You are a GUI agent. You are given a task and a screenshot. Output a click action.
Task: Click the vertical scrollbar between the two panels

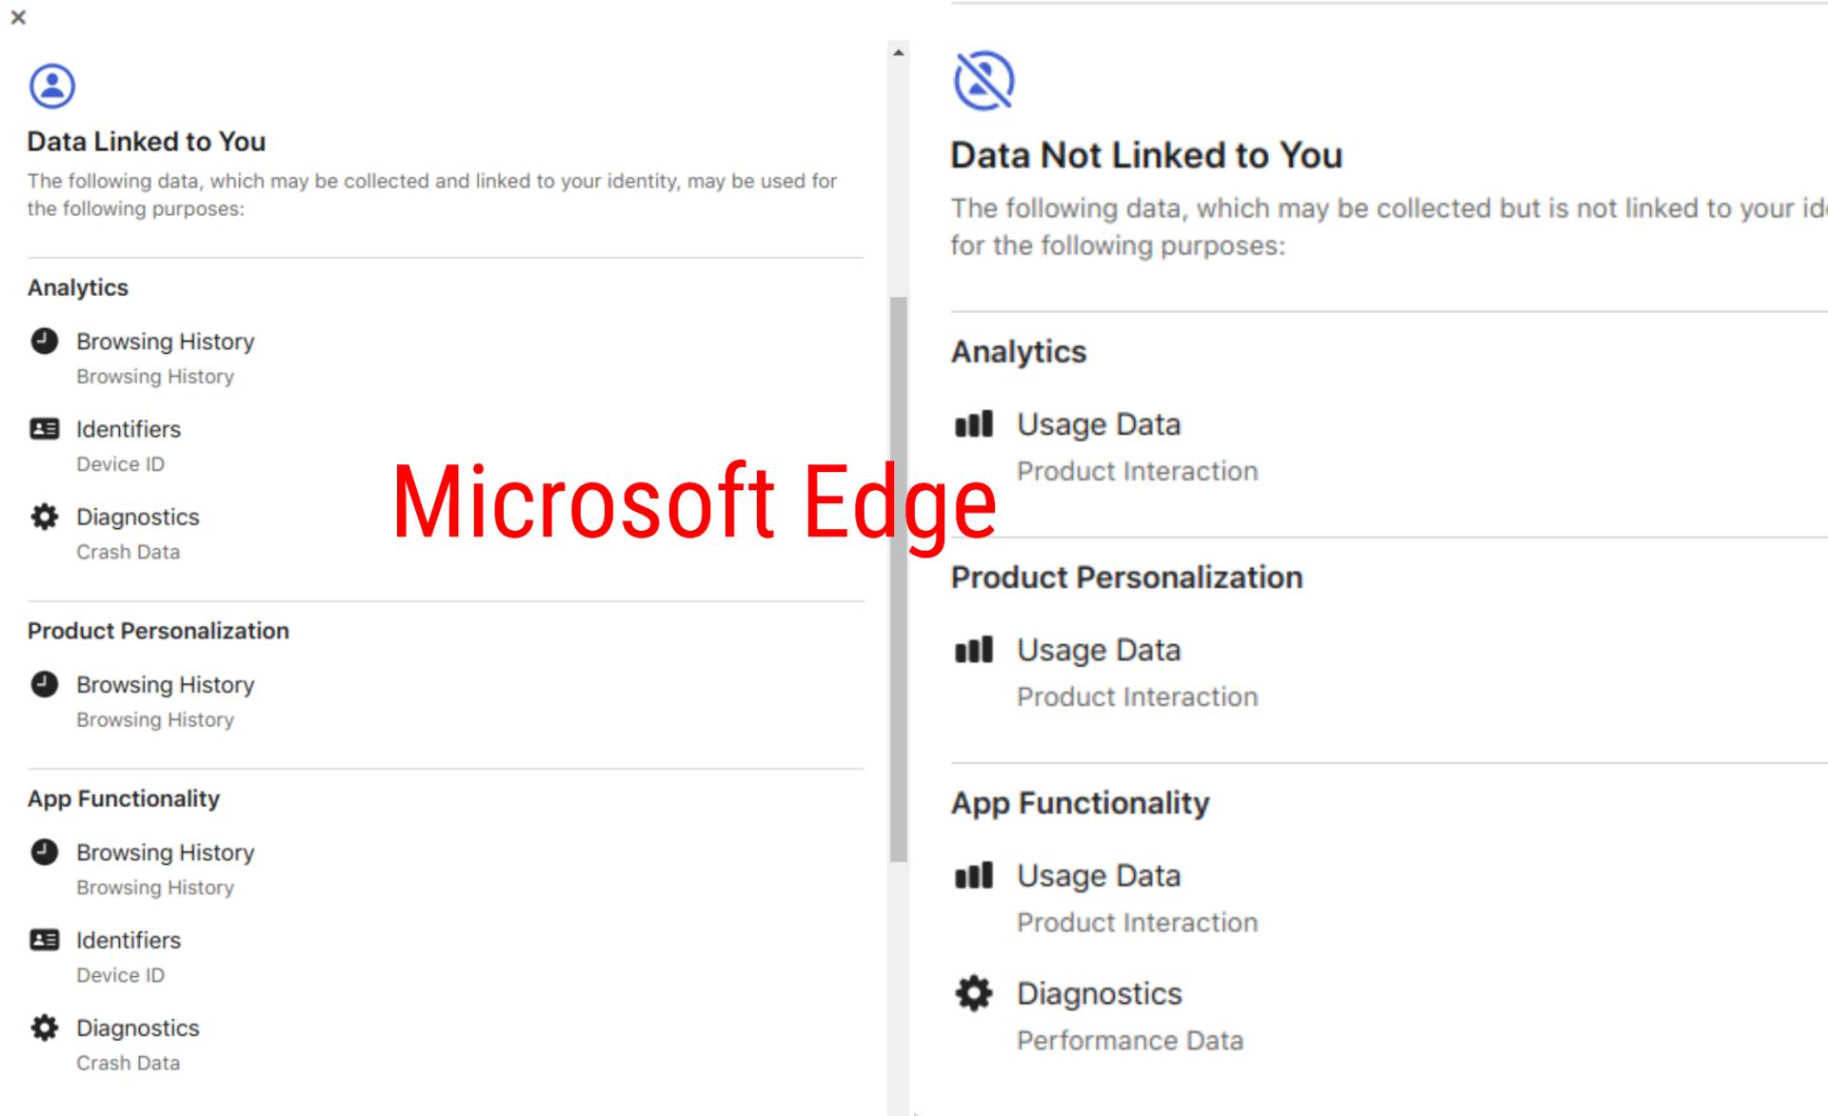pos(899,571)
